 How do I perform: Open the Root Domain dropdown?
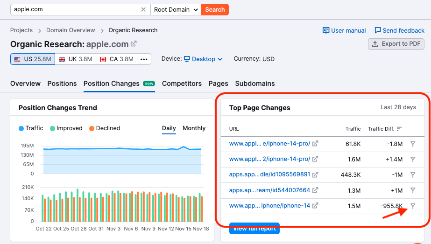(176, 9)
